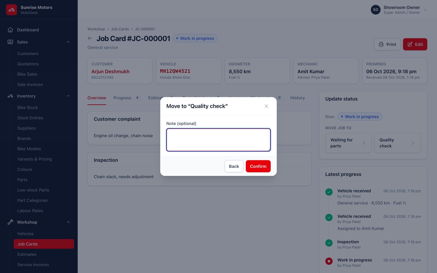Open Service Invoices in the sidebar
Screen dimensions: 437x273
click(33, 265)
